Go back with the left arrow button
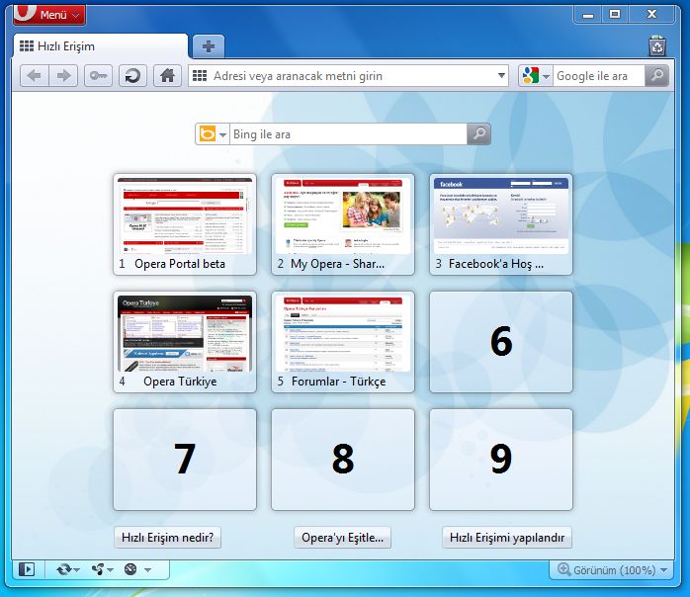The height and width of the screenshot is (597, 690). (x=35, y=76)
